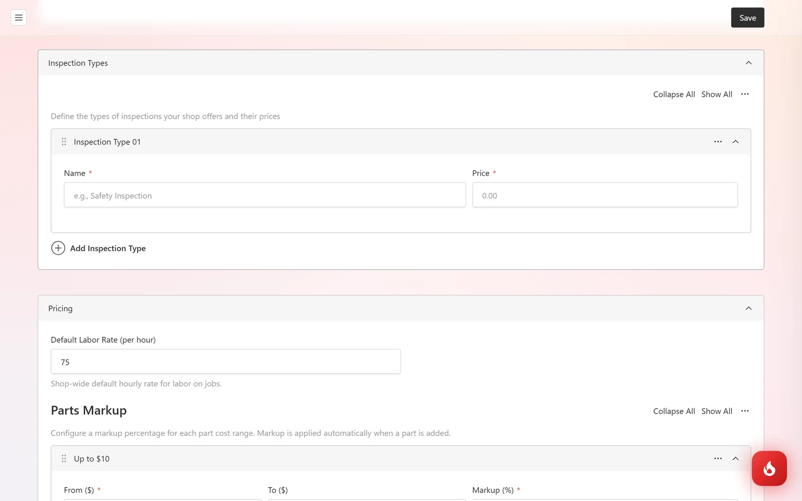The width and height of the screenshot is (802, 501).
Task: Click the Add Inspection Type label
Action: point(108,248)
